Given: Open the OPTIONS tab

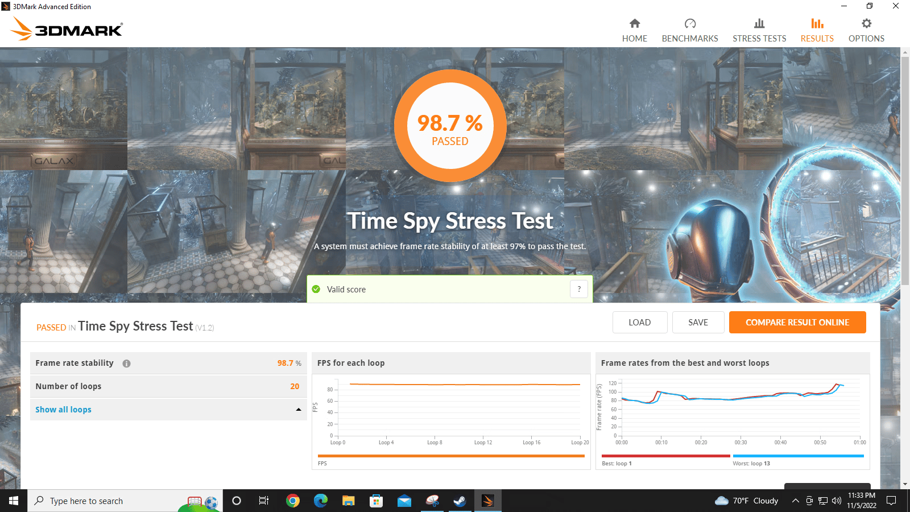Looking at the screenshot, I should point(866,31).
